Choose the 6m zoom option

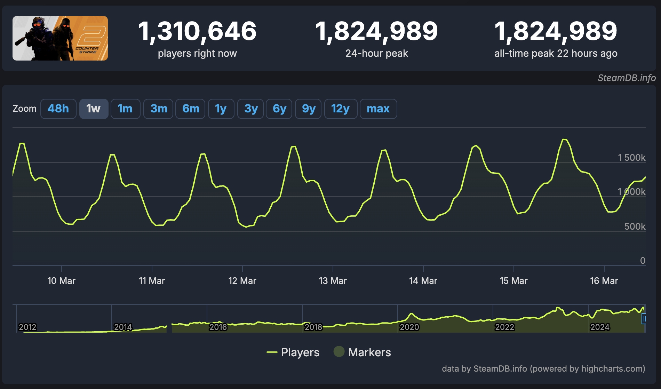click(190, 109)
